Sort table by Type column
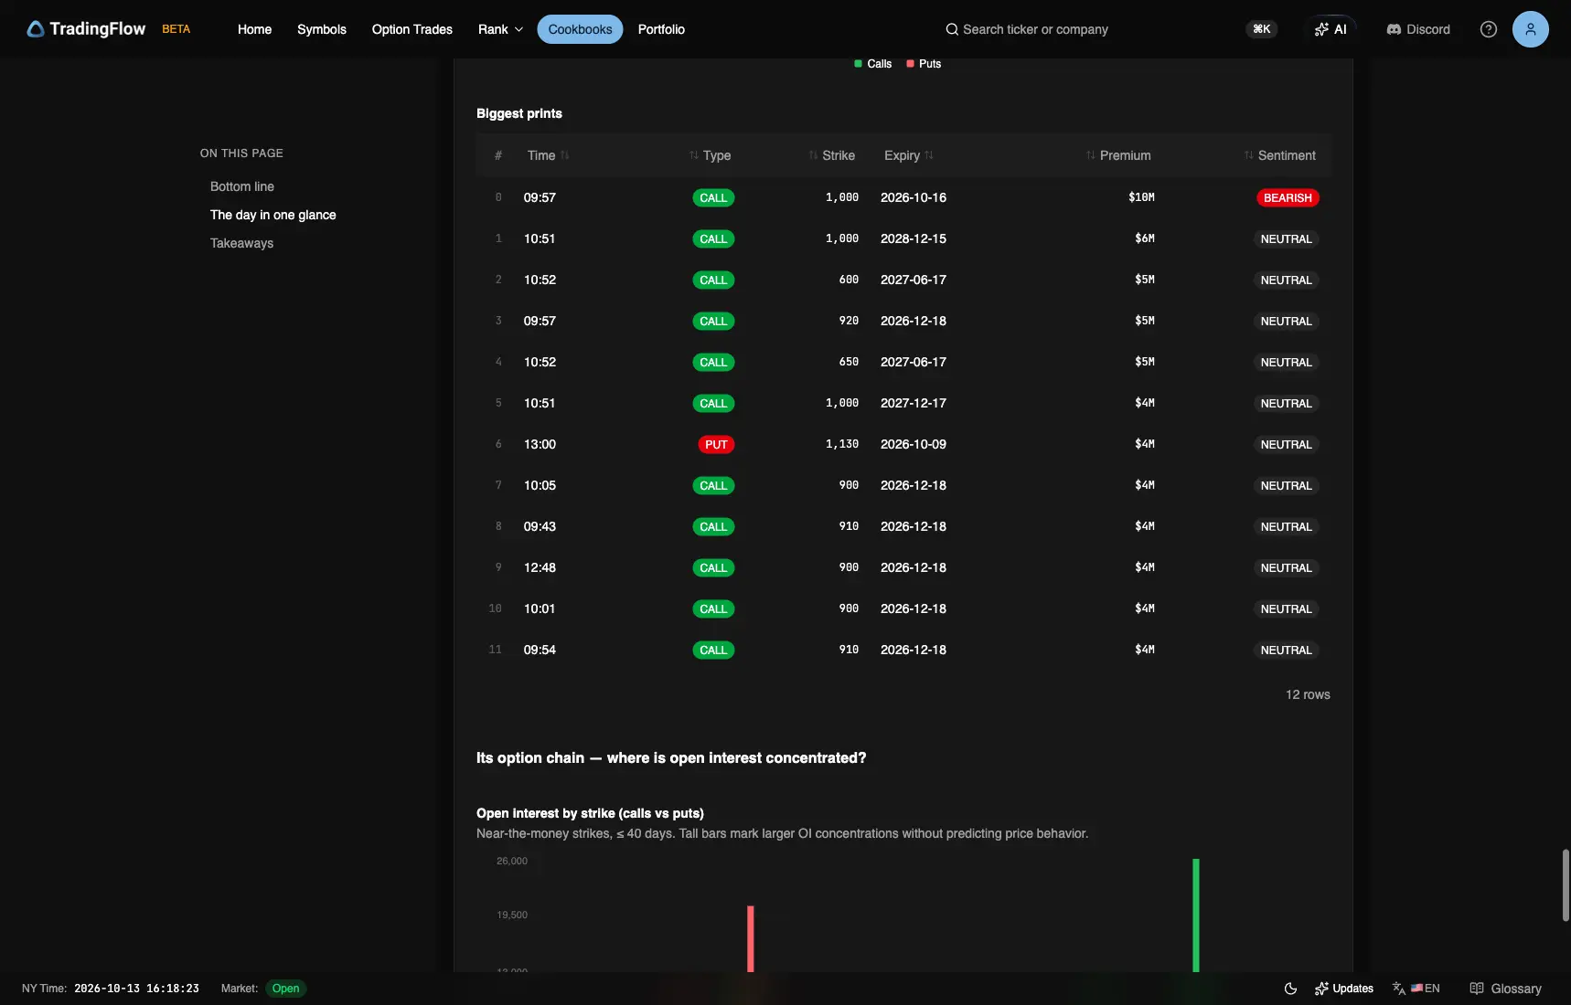Screen dimensions: 1571x1005 [x=710, y=155]
